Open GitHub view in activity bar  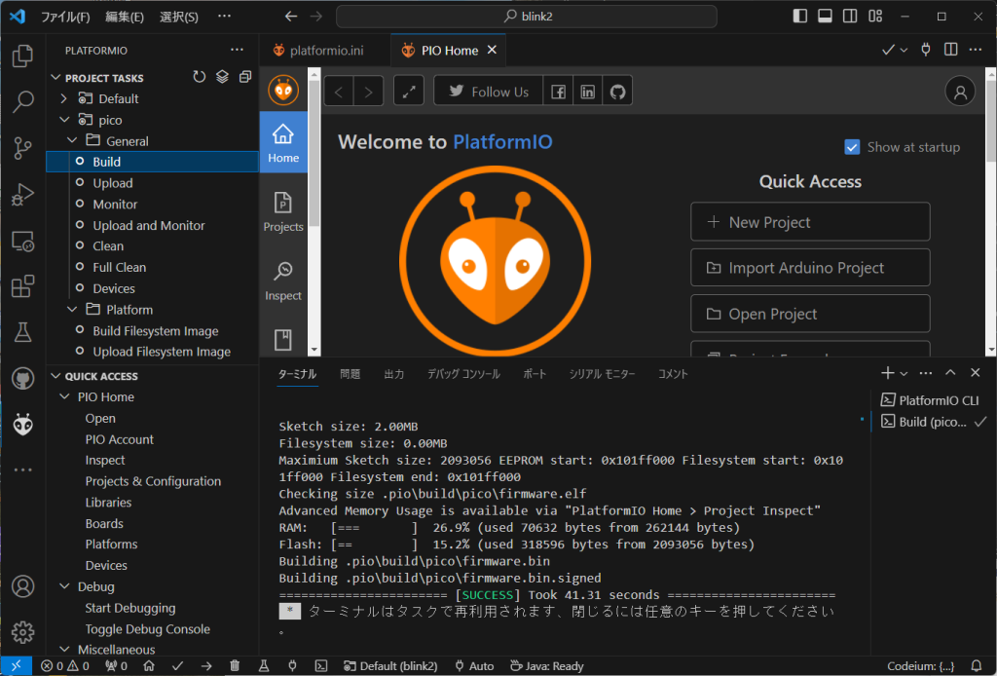23,378
